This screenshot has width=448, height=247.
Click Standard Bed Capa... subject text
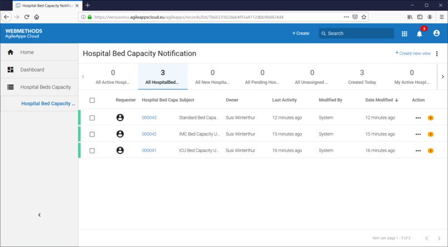pyautogui.click(x=199, y=118)
